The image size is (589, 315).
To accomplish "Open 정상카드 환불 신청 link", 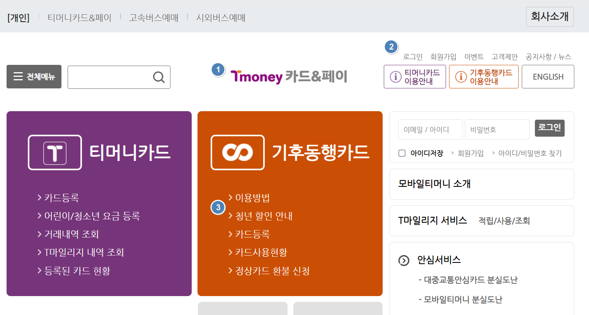I will tap(272, 271).
